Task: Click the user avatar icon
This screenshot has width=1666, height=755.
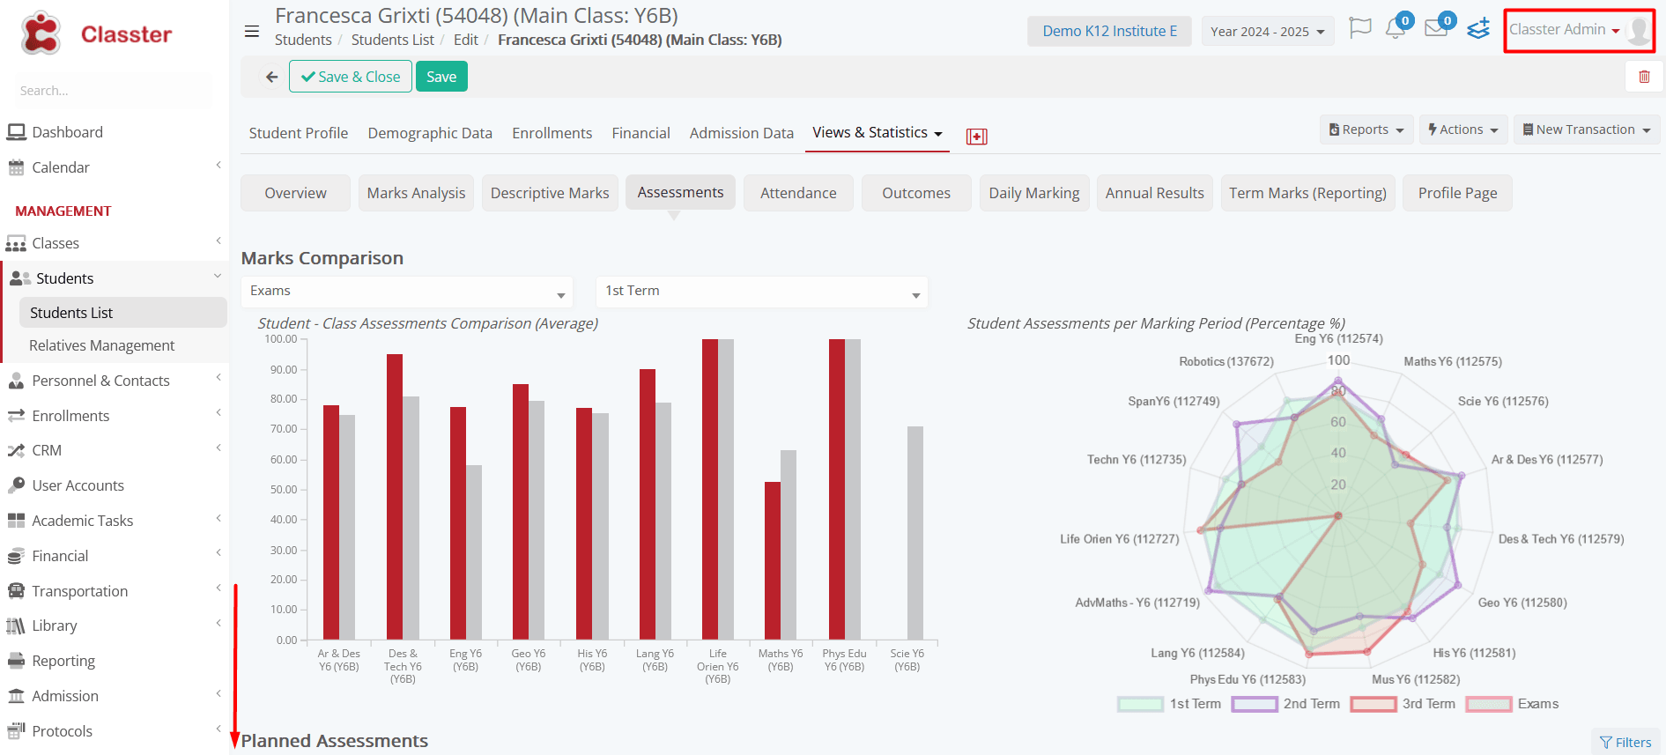Action: point(1638,30)
